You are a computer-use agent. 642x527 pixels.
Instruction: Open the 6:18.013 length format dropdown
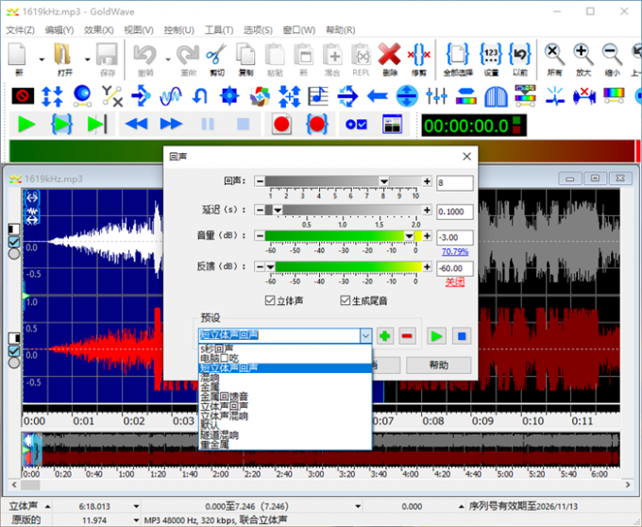[136, 507]
